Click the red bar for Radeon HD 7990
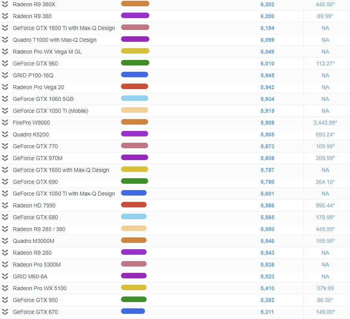350x319 pixels. point(134,205)
